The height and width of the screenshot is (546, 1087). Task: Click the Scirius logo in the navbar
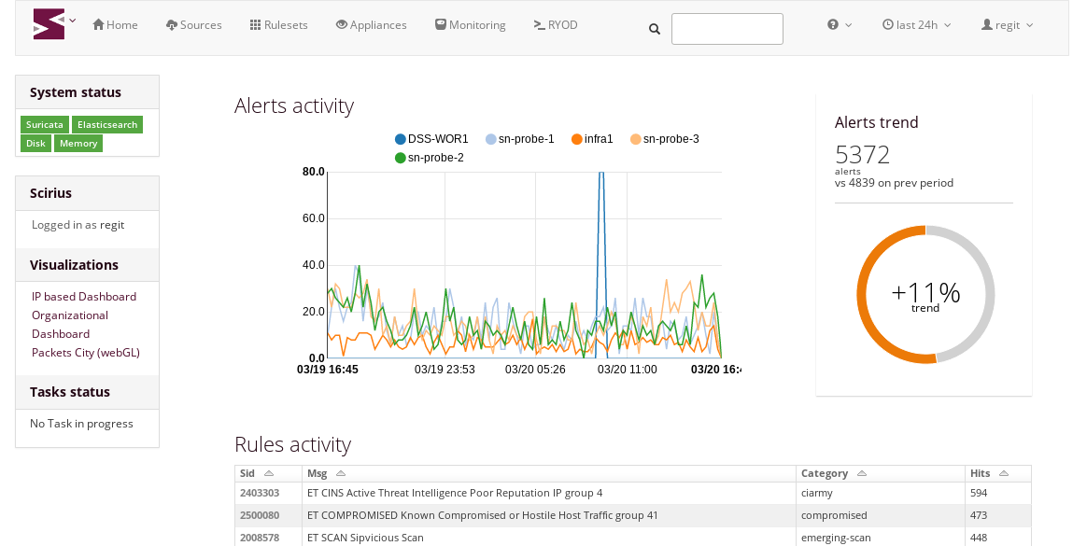[49, 24]
